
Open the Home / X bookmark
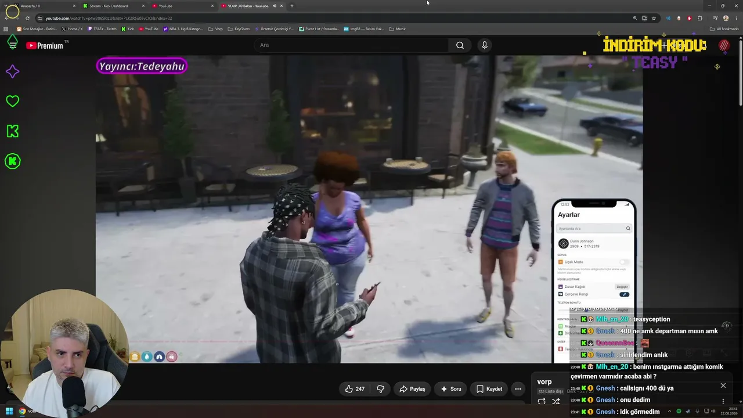tap(72, 29)
